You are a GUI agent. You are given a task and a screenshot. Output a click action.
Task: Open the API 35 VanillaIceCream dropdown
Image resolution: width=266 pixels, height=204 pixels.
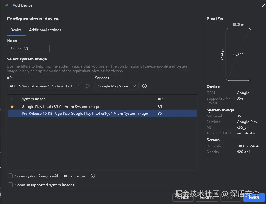[x=44, y=86]
